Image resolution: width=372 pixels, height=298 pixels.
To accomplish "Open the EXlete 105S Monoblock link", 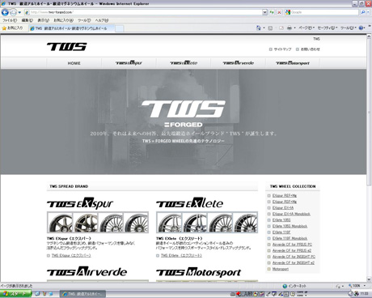I will tap(290, 226).
